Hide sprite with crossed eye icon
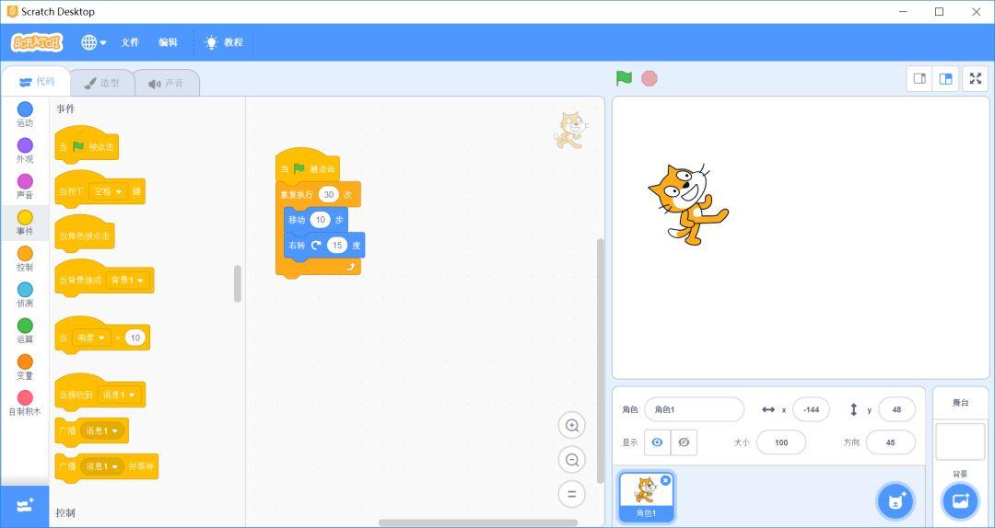Screen dimensions: 995x528 684,442
